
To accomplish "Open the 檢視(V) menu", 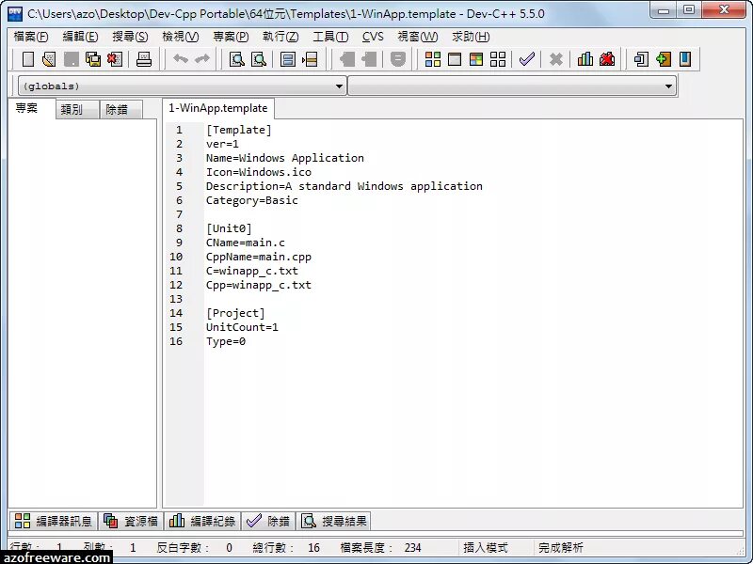I will (x=181, y=37).
